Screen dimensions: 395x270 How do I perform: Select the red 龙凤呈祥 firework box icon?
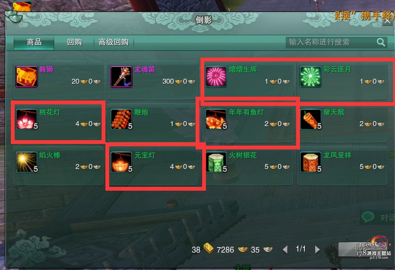(311, 162)
